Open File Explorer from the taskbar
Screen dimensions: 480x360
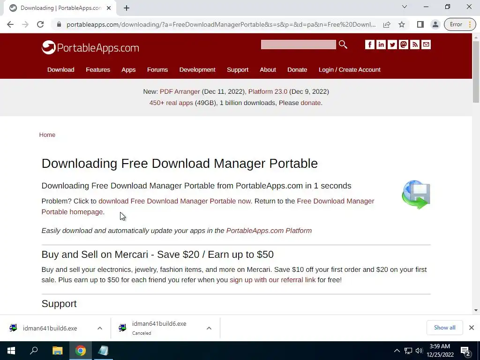pyautogui.click(x=57, y=351)
